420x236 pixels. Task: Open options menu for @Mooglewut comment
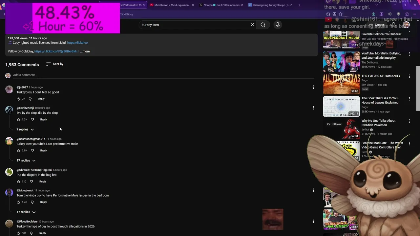click(x=313, y=190)
